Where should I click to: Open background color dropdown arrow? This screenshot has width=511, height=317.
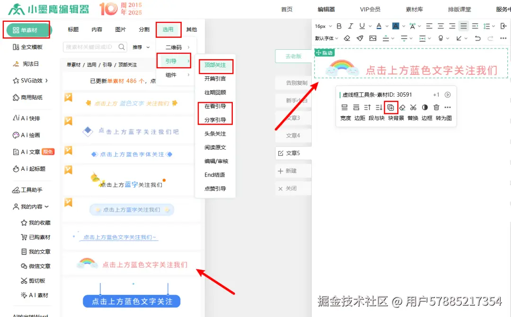tap(404, 26)
